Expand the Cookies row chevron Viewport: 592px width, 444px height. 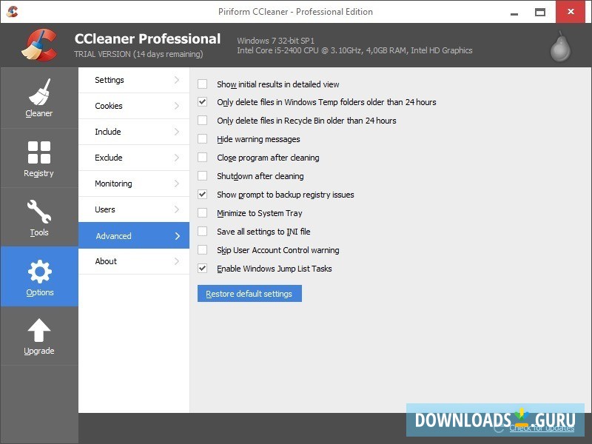(177, 106)
